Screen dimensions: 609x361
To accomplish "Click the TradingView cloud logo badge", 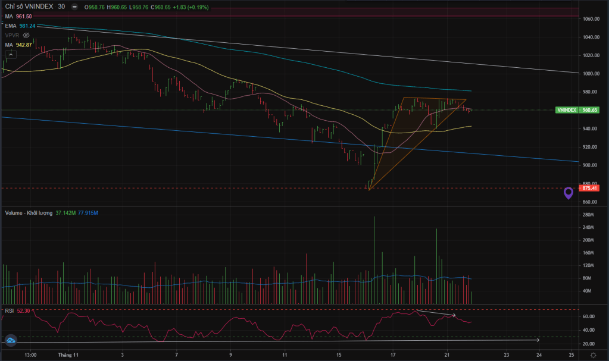I will (x=11, y=340).
